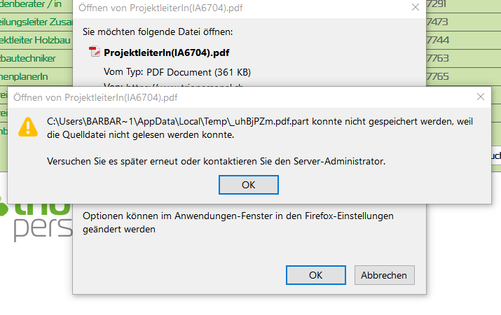The width and height of the screenshot is (501, 315).
Task: Close the file download dialog behind
Action: pos(416,8)
